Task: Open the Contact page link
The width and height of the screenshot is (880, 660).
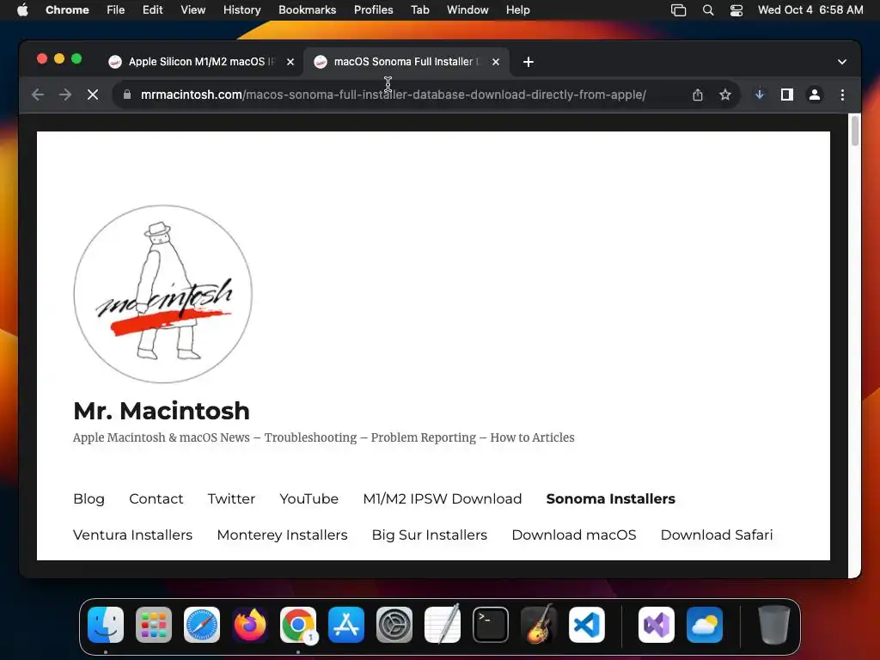Action: tap(156, 499)
